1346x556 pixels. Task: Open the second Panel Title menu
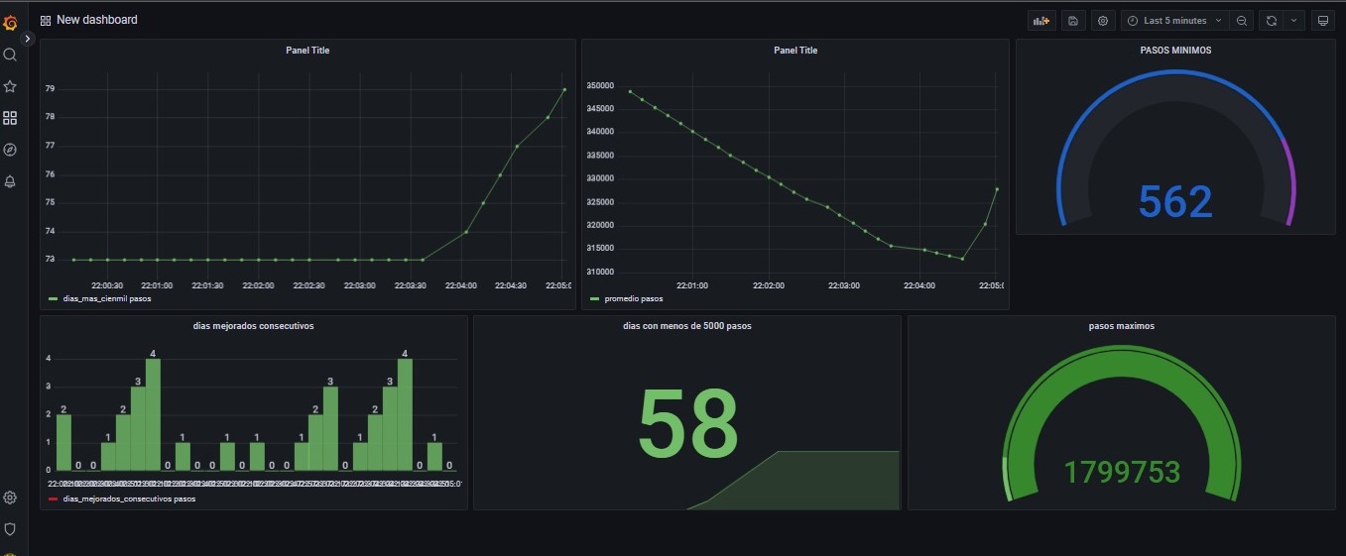[795, 50]
